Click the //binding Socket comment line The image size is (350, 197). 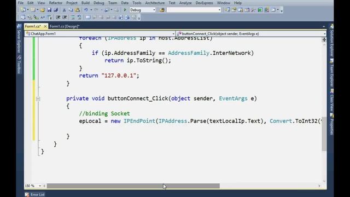click(104, 113)
